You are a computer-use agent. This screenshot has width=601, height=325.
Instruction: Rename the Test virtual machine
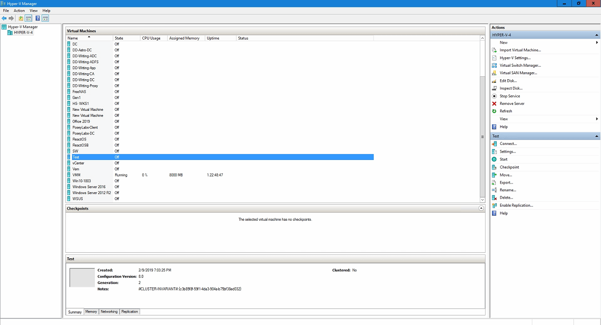[507, 190]
